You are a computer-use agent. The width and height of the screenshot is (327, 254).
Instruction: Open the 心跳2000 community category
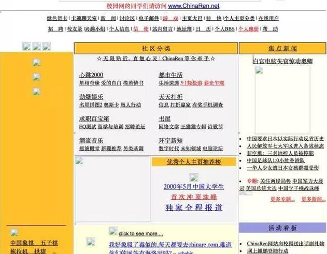(91, 75)
